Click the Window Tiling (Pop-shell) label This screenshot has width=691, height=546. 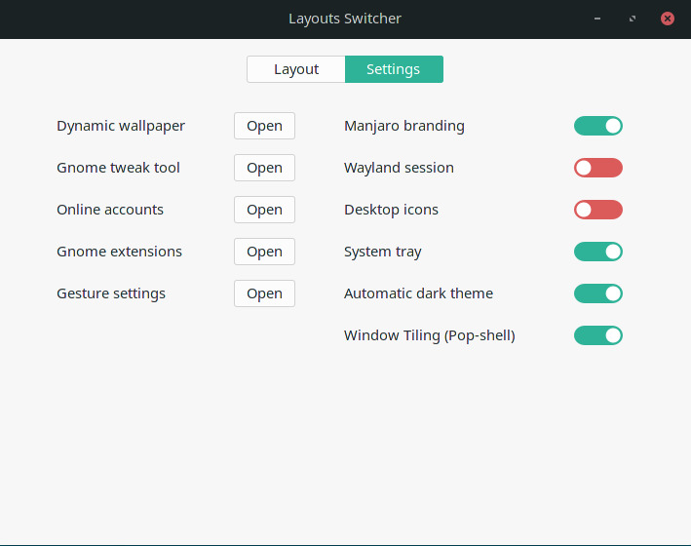[429, 335]
